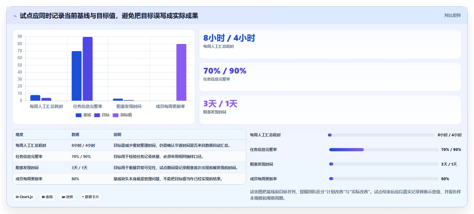Click the 80% value beside progress bar
Screen dimensions: 474x214
(445, 179)
